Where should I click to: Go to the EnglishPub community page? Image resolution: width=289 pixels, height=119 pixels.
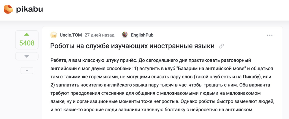tap(142, 35)
